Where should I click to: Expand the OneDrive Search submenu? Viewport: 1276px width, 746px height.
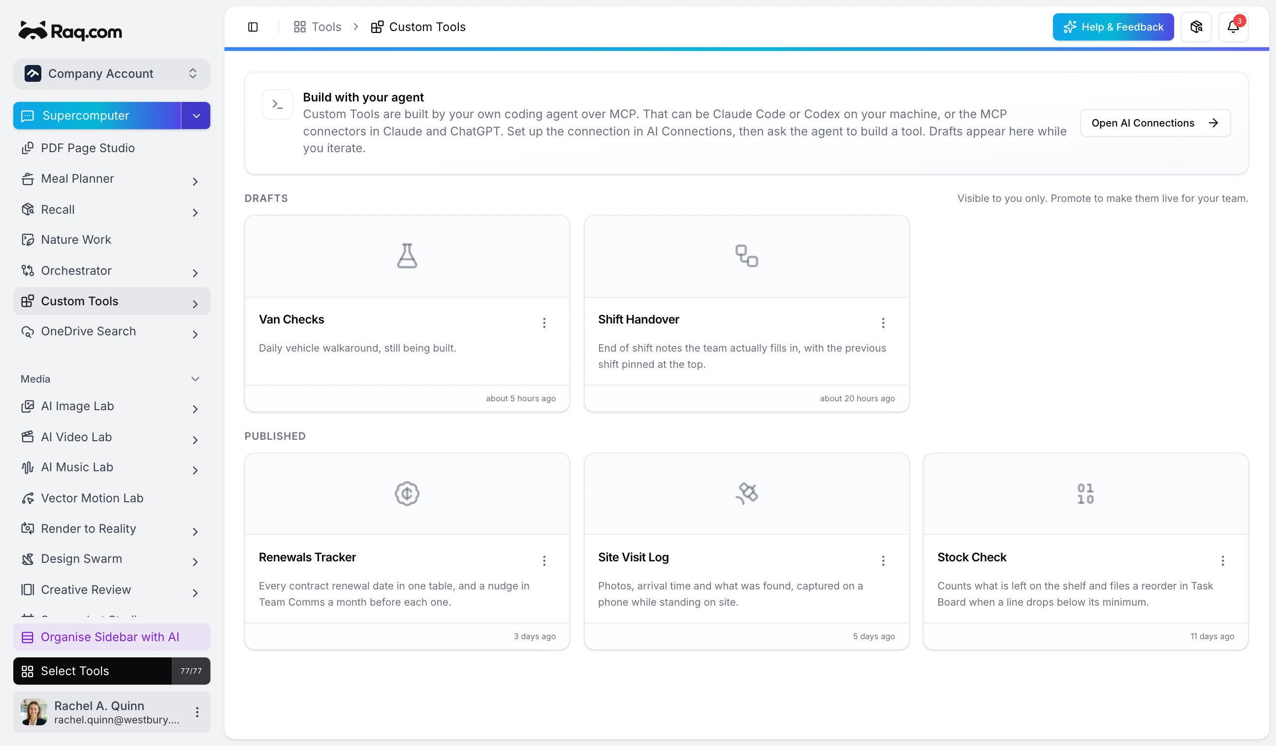[x=195, y=334]
